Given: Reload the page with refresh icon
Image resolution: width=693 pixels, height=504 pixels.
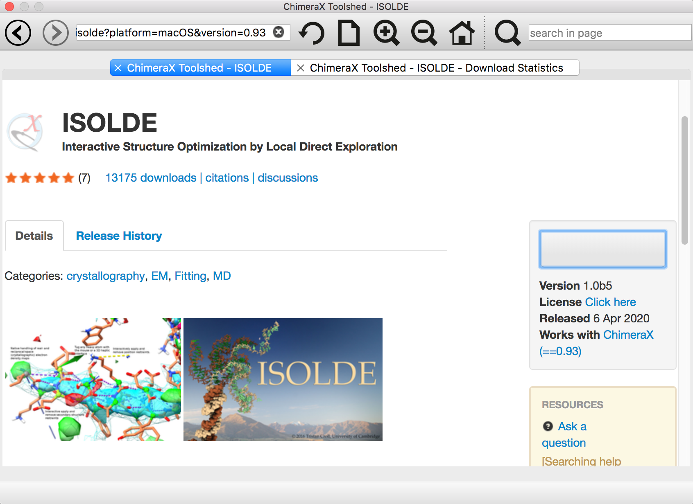Looking at the screenshot, I should (312, 33).
